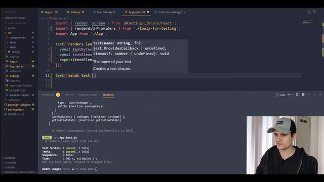
Task: Open App.js file in explorer tree
Action: pos(14,62)
